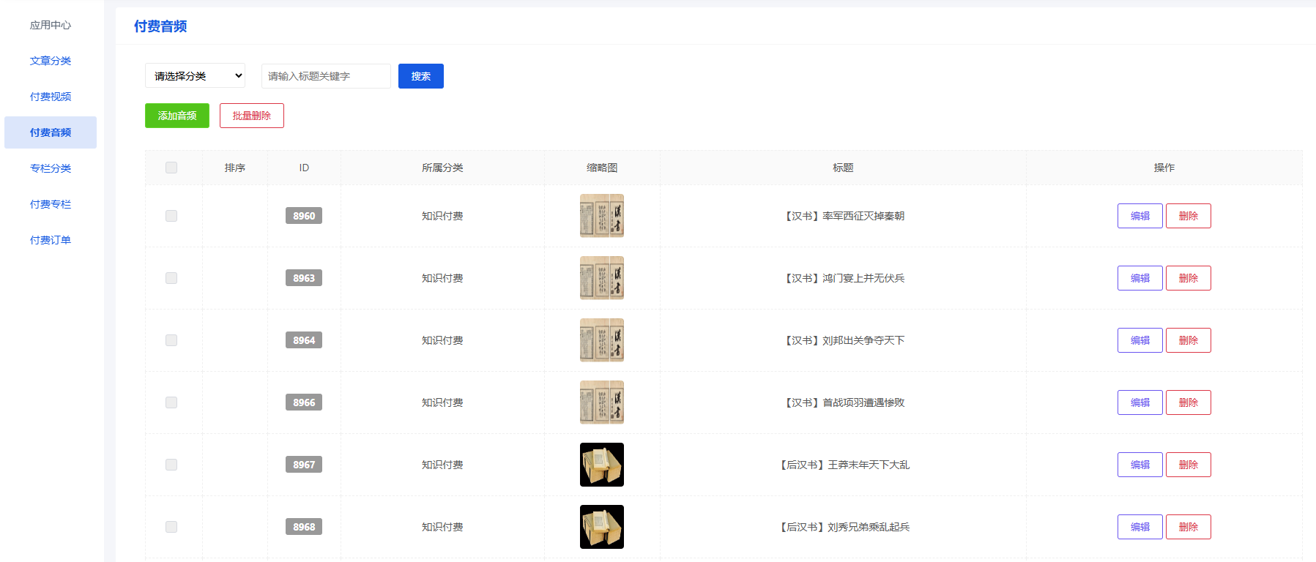The width and height of the screenshot is (1316, 562).
Task: Click thumbnail for row ID 8968
Action: (601, 527)
